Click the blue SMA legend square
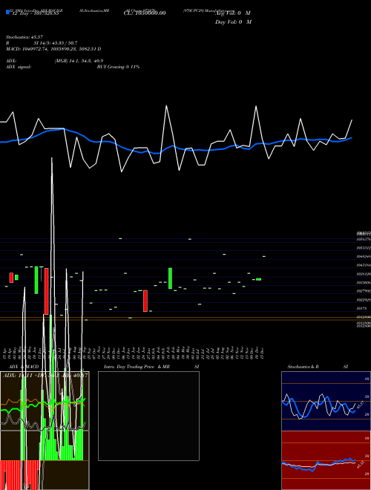Viewport: 371px width, 490px height. pos(7,12)
